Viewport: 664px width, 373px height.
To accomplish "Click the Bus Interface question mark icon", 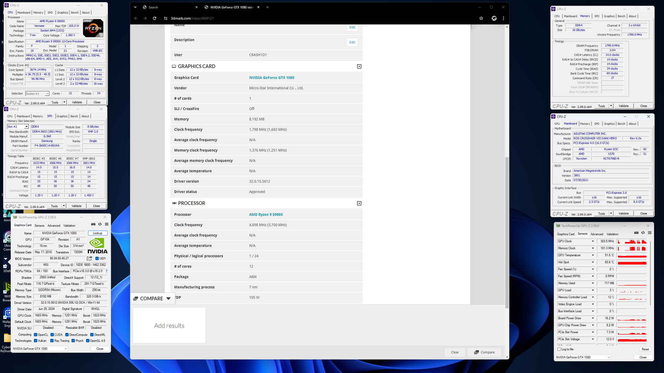I will (107, 271).
